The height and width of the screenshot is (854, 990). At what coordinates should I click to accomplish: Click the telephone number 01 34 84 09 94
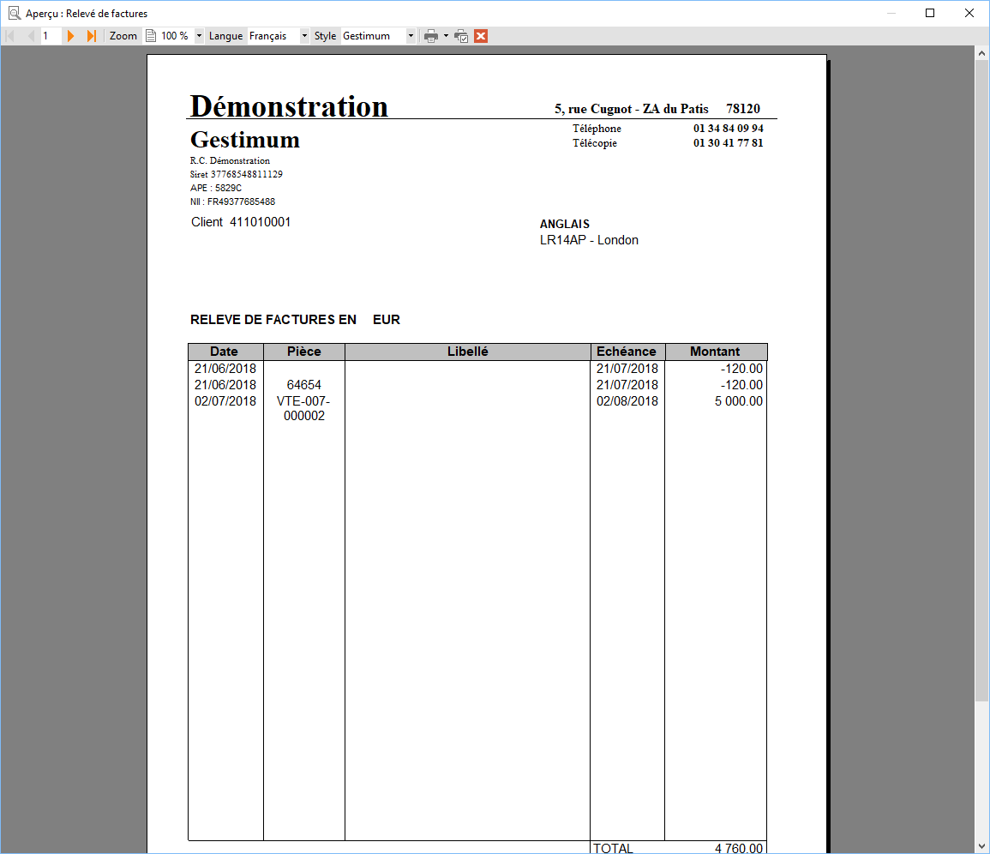[728, 129]
